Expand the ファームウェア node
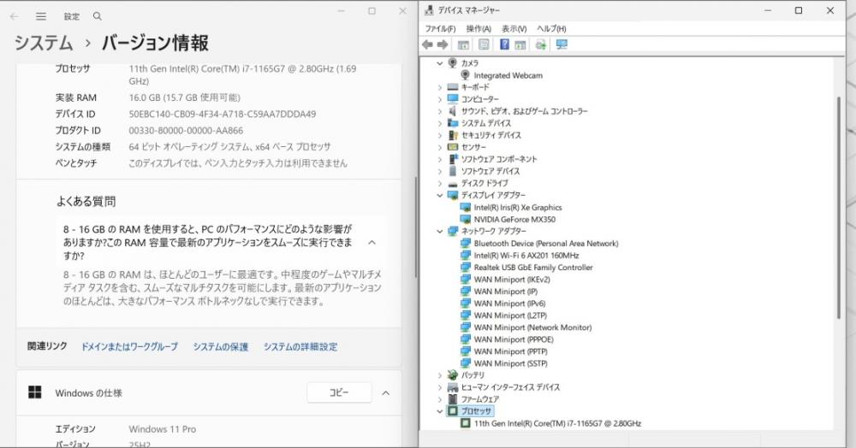The width and height of the screenshot is (856, 448). coord(440,399)
